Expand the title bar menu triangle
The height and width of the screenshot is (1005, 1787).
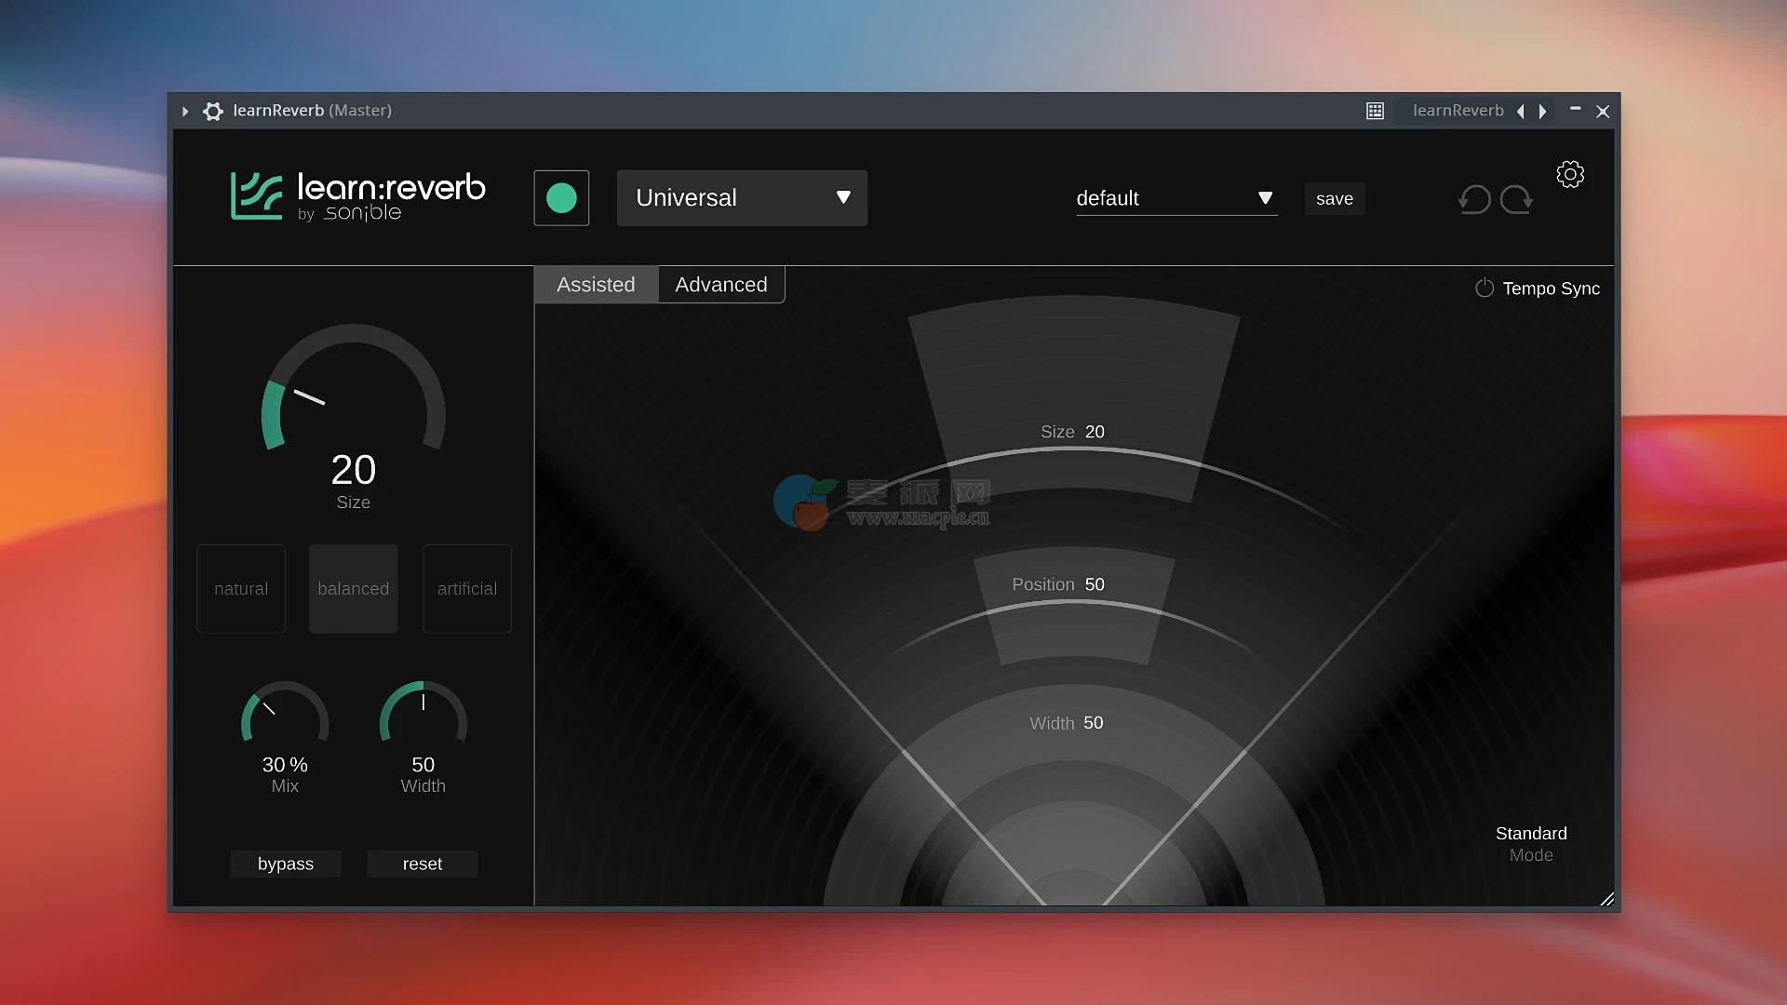tap(185, 112)
